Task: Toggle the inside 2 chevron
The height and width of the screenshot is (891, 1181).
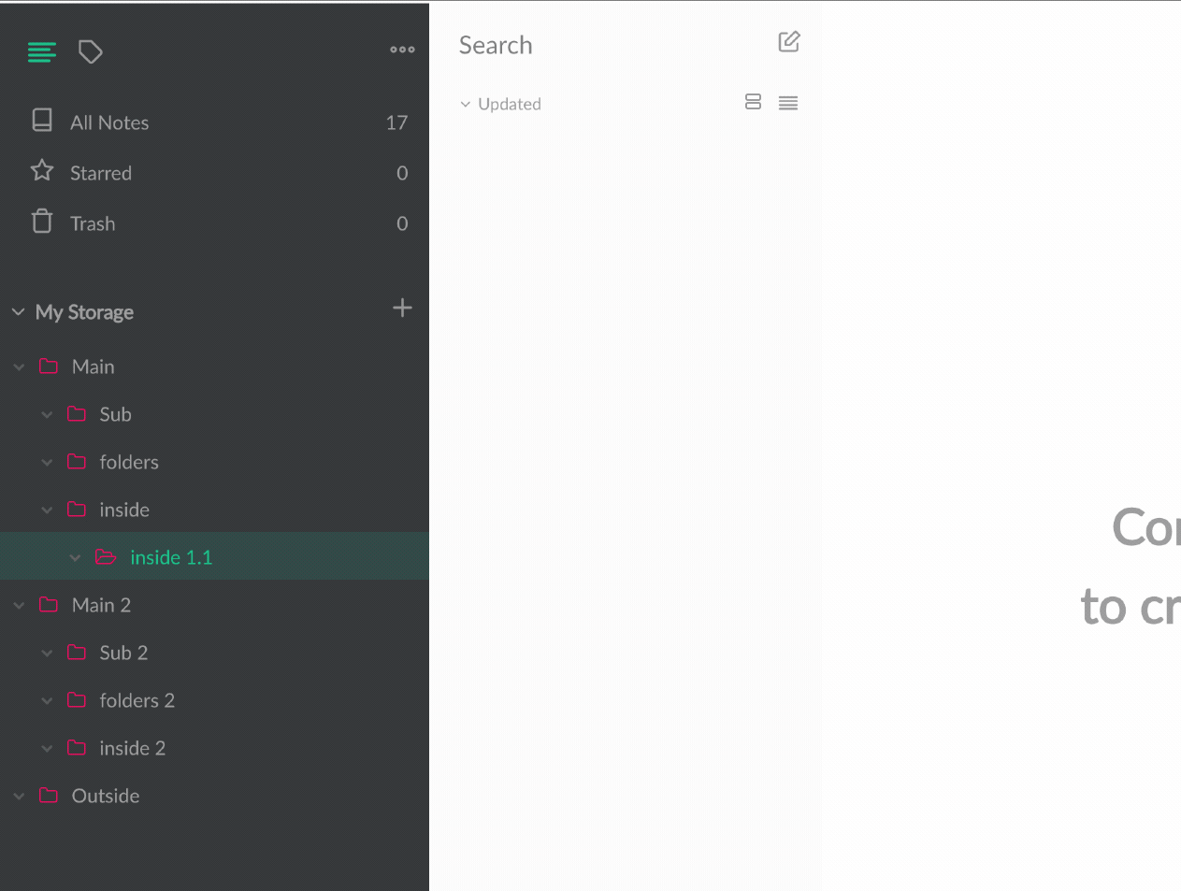Action: coord(47,749)
